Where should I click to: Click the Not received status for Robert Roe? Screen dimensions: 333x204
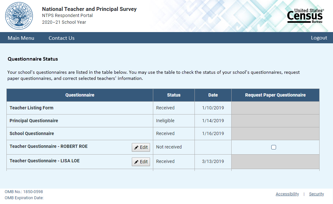coord(169,147)
